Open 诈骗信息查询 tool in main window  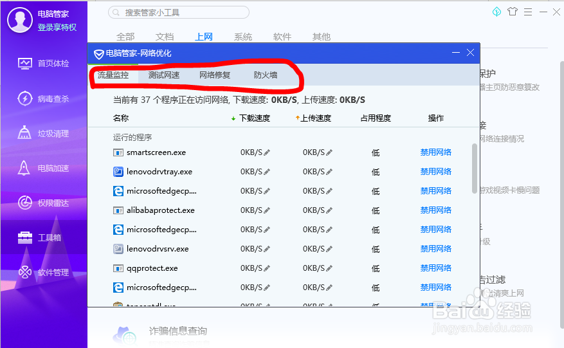coord(178,331)
